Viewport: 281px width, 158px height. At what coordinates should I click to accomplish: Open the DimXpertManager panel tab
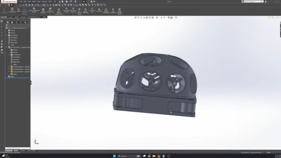coord(21,22)
